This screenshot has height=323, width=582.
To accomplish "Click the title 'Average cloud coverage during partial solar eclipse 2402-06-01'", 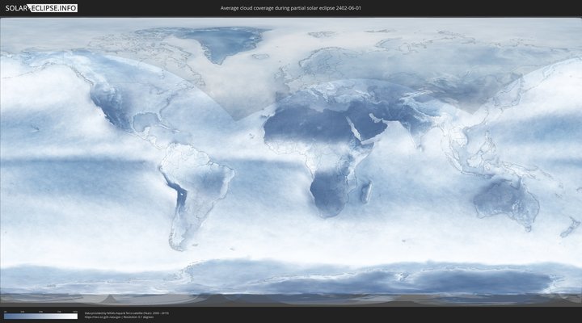I will pos(291,8).
